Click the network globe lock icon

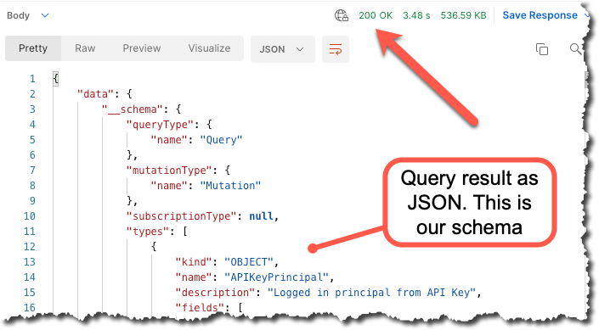(342, 15)
